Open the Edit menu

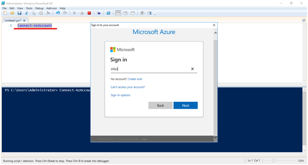coord(12,8)
